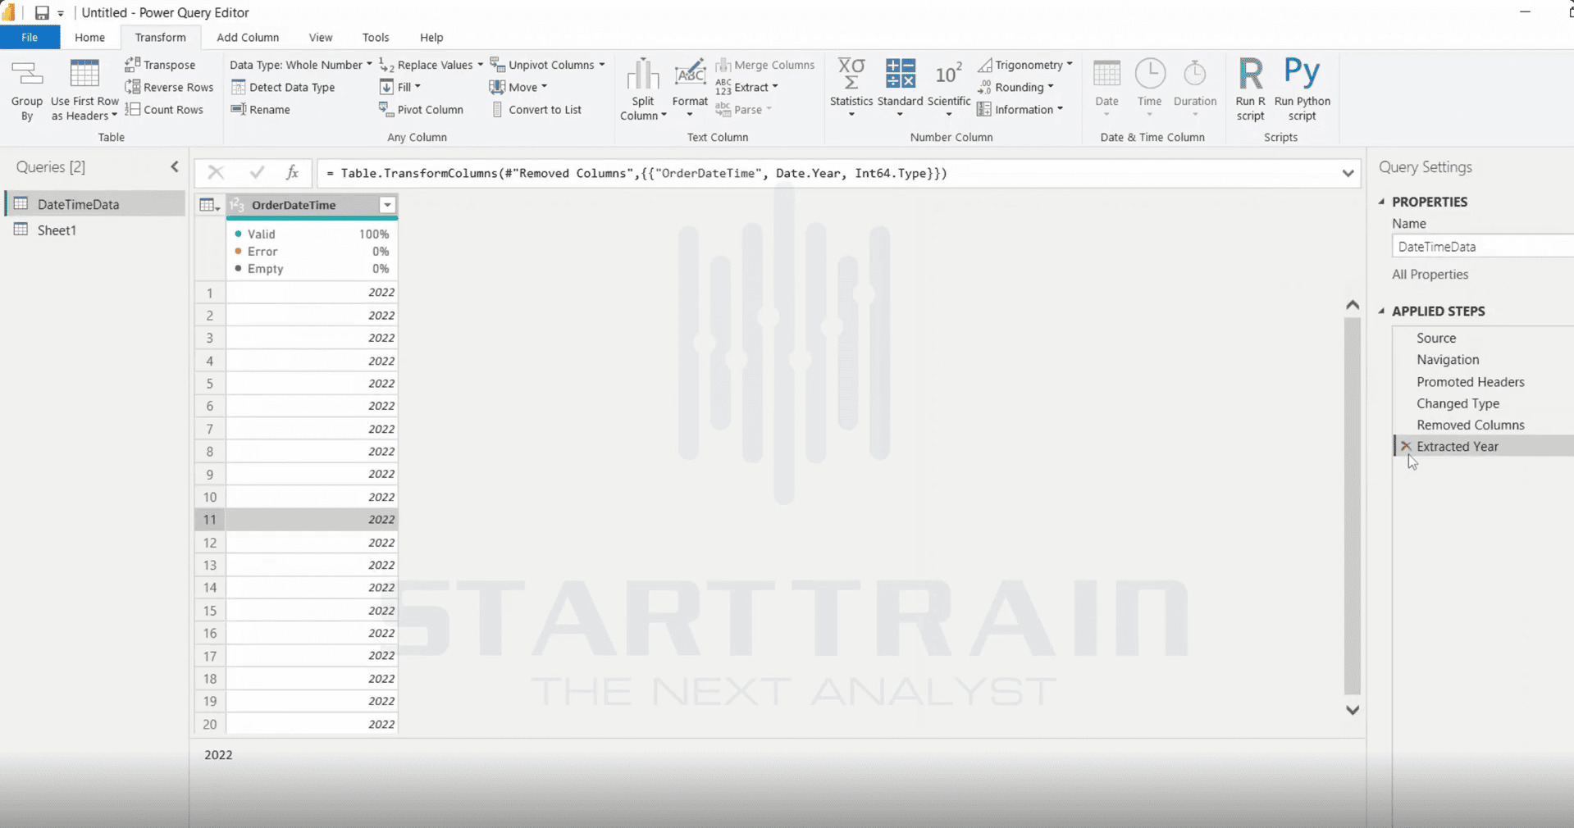Open the OrderDateTime column filter dropdown
The height and width of the screenshot is (828, 1574).
click(x=387, y=205)
